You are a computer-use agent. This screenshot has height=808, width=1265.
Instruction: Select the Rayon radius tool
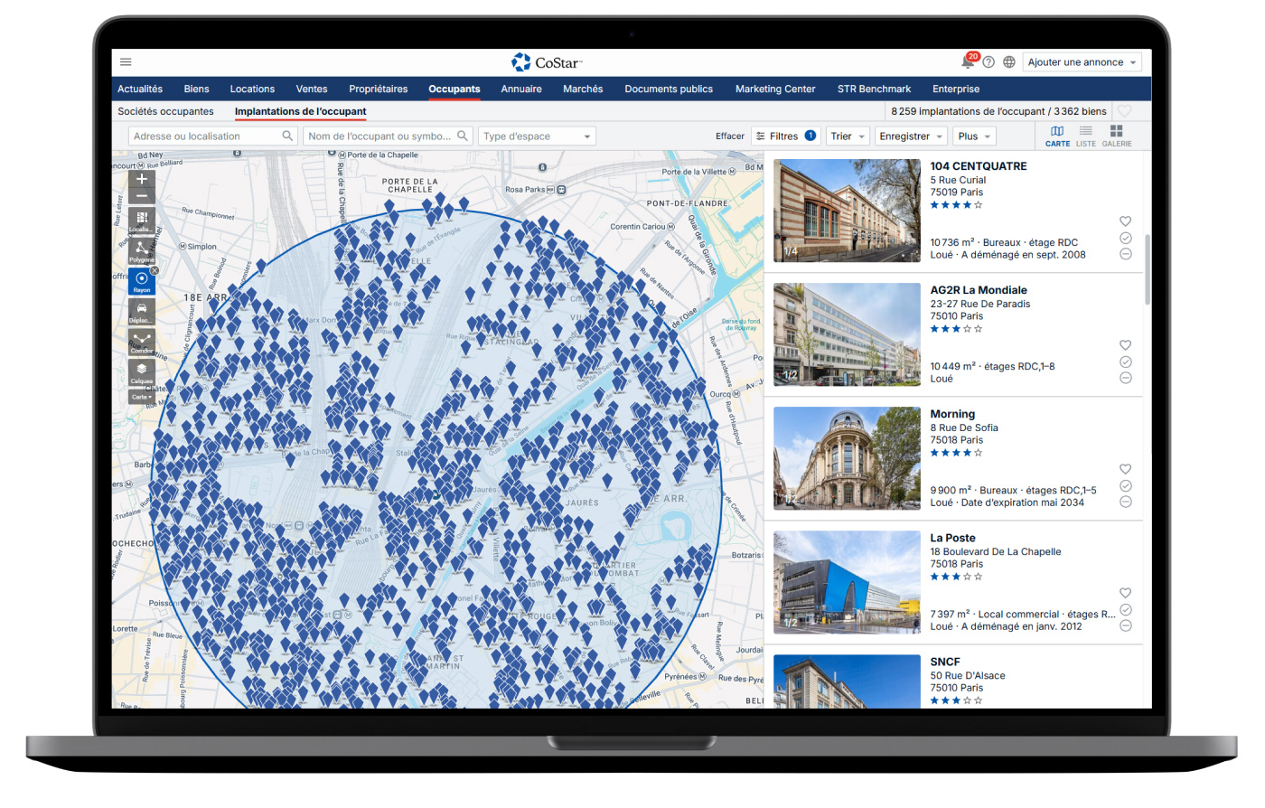[x=142, y=282]
